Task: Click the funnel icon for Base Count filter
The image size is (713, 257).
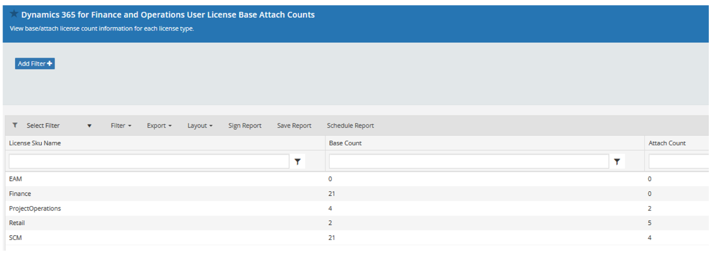Action: coord(617,161)
